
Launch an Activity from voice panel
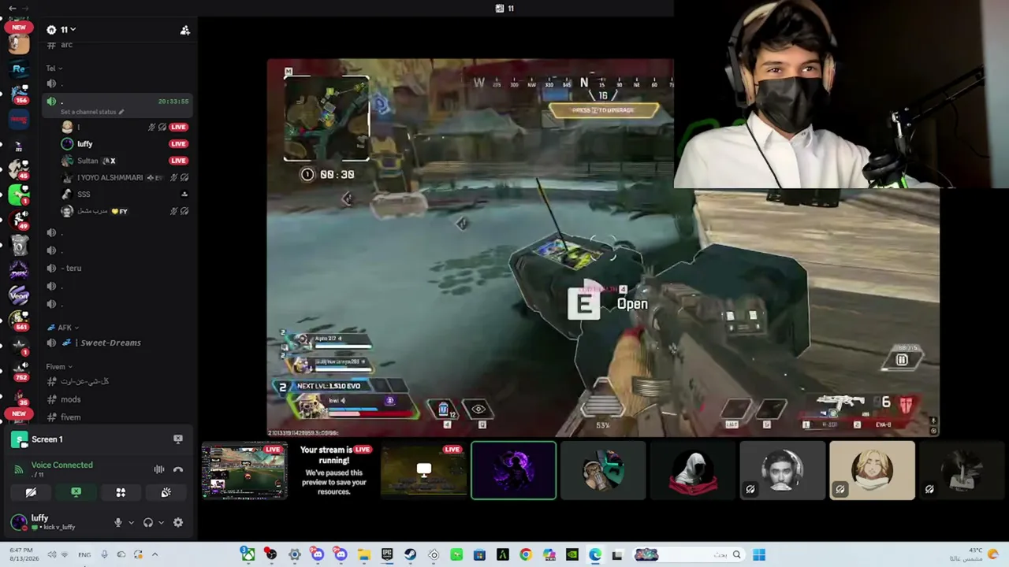tap(121, 492)
